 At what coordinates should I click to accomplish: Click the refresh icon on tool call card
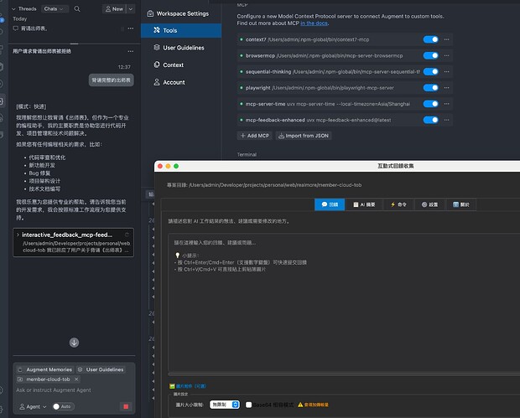127,235
